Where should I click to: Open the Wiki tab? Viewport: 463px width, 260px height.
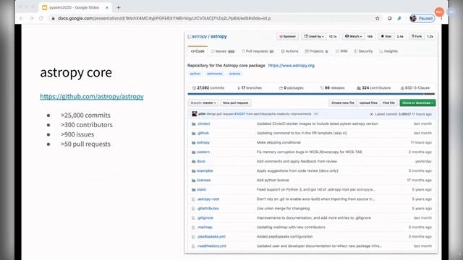(341, 51)
